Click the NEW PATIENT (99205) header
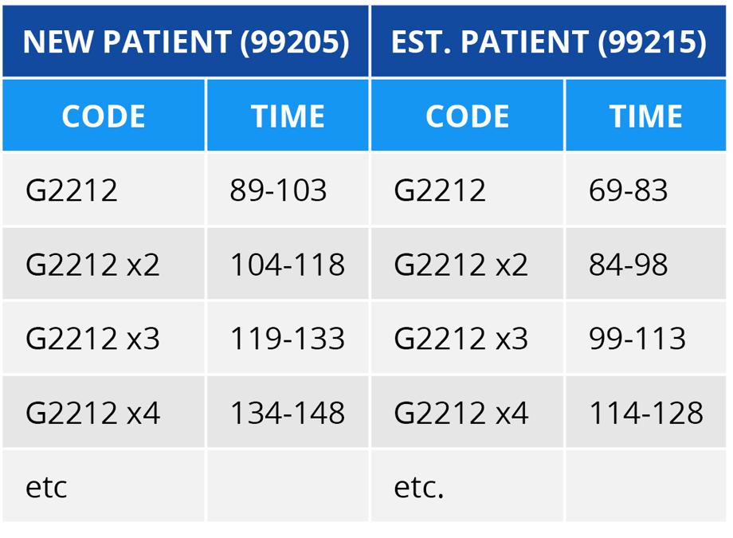Image resolution: width=733 pixels, height=538 pixels. [186, 42]
